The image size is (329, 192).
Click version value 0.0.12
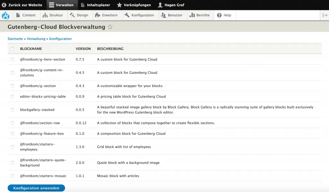81,123
